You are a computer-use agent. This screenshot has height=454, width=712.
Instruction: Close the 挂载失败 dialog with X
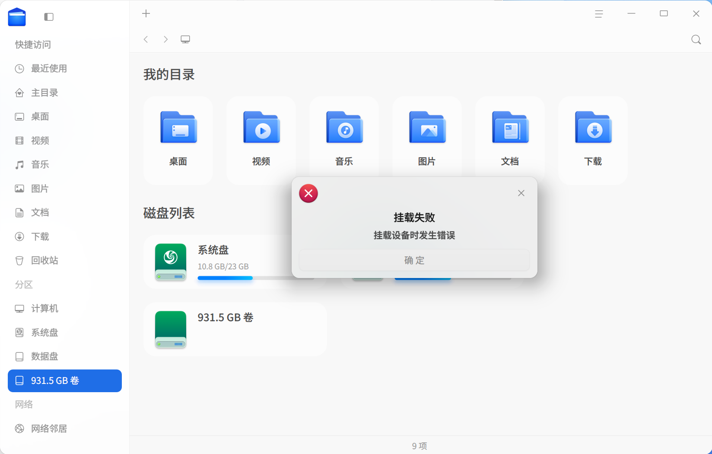(521, 193)
